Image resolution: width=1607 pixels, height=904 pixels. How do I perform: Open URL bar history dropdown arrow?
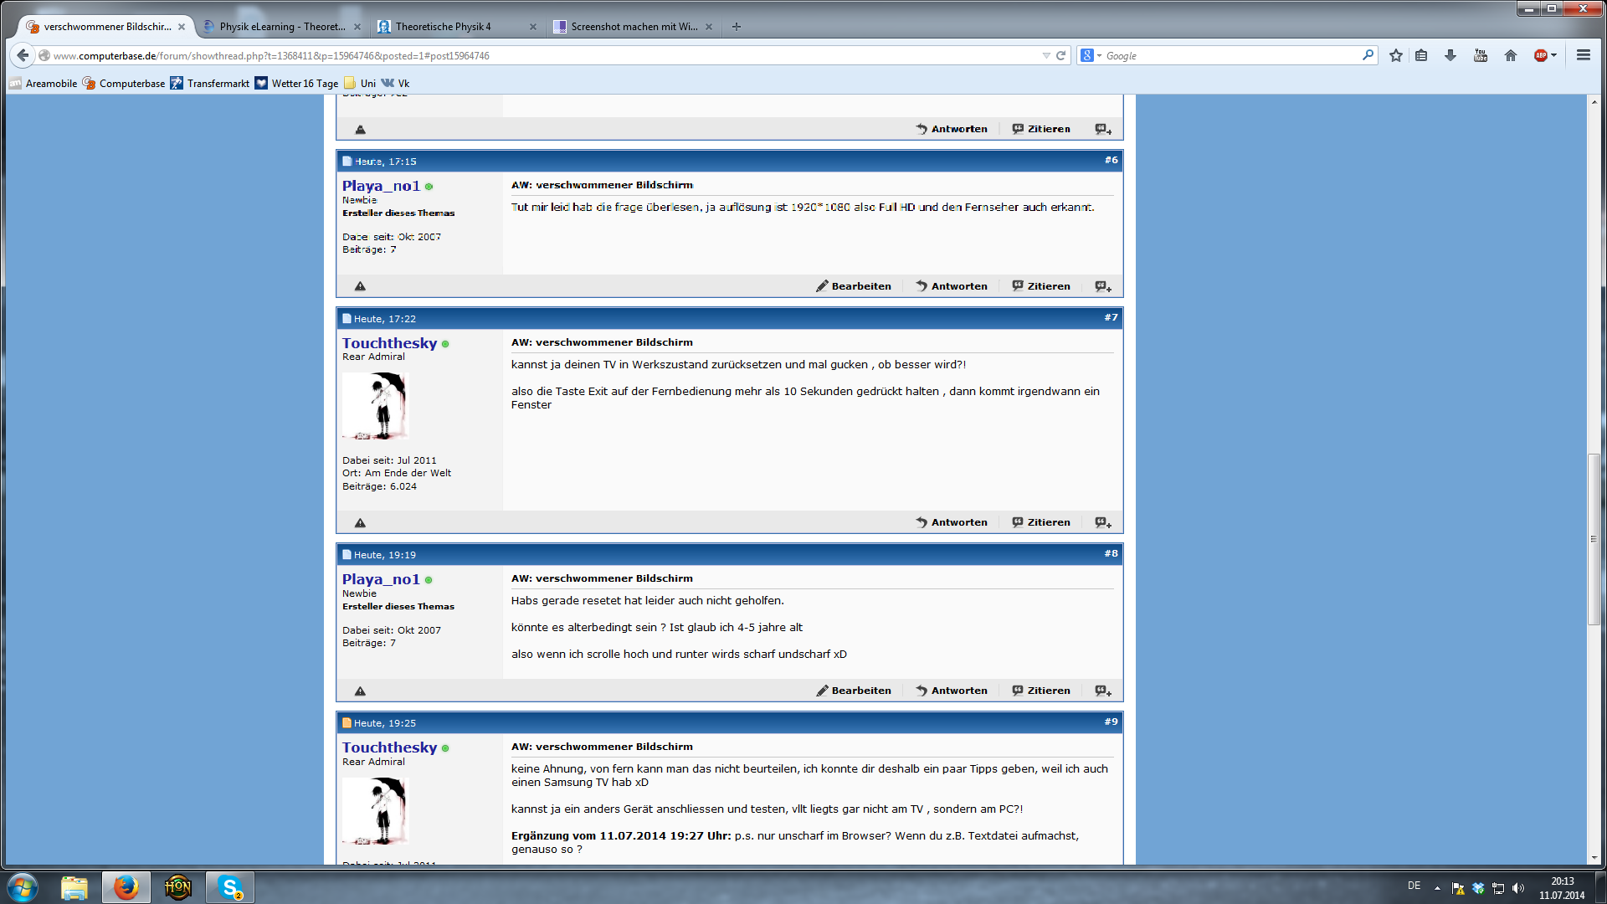pos(1045,56)
